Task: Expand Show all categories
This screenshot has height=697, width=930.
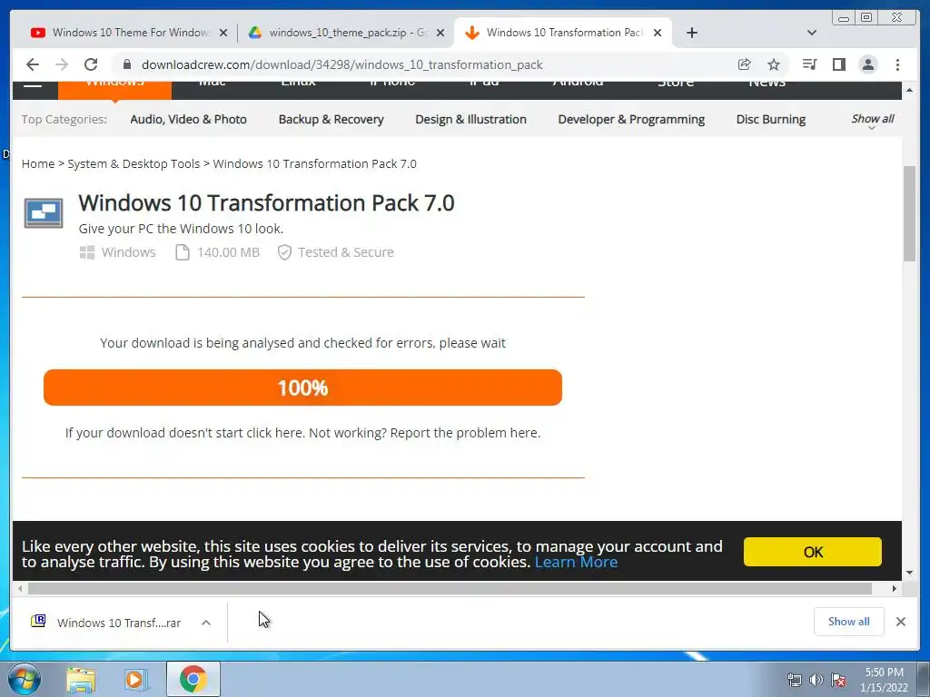Action: 872,121
